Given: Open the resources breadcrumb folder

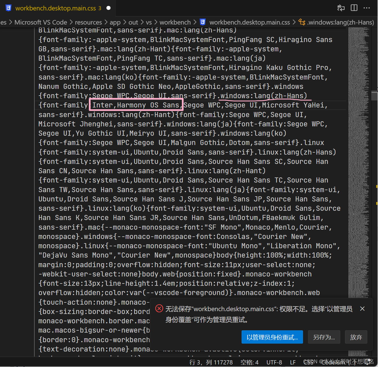Looking at the screenshot, I should point(88,22).
